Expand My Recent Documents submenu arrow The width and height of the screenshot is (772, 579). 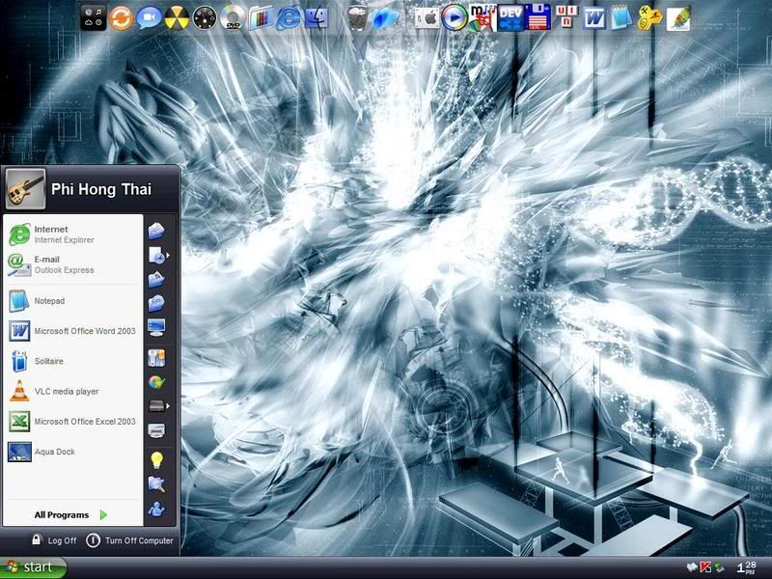point(166,256)
